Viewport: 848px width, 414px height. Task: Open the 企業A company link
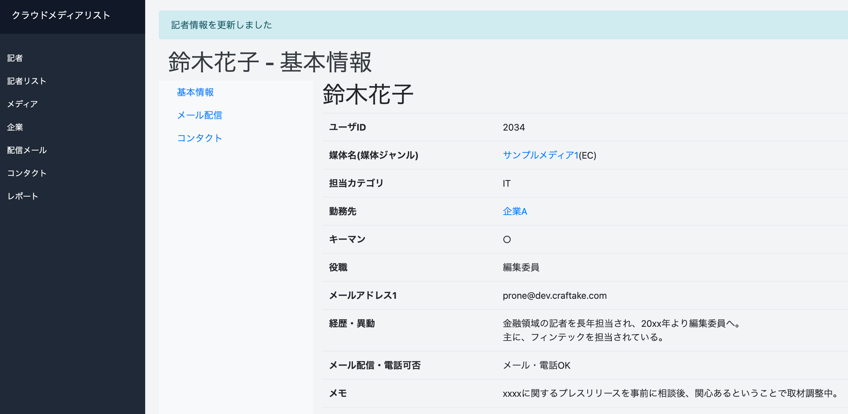tap(515, 211)
